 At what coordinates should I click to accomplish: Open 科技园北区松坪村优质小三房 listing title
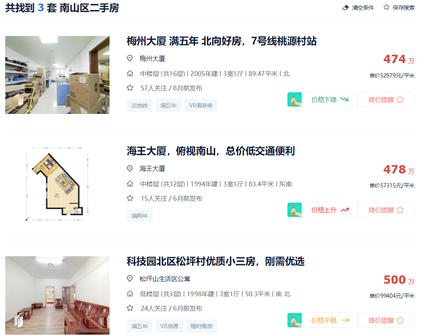coord(215,261)
